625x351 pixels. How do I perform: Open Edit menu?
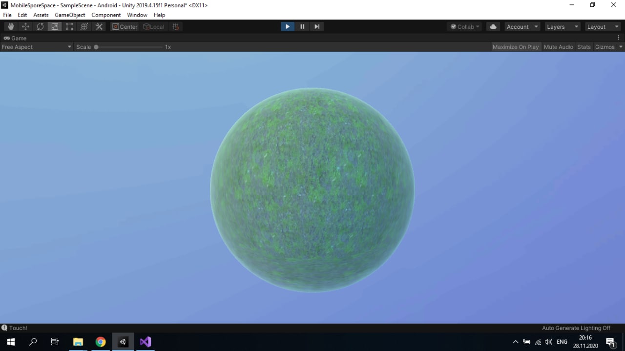coord(22,15)
